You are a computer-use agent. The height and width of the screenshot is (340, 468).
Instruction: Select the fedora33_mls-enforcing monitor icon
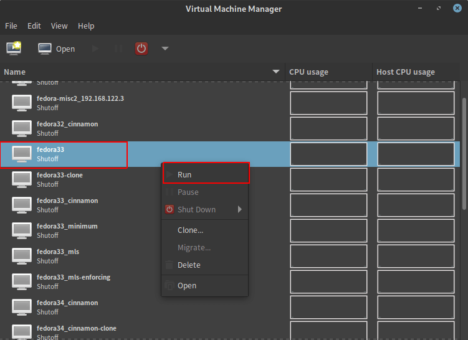22,281
